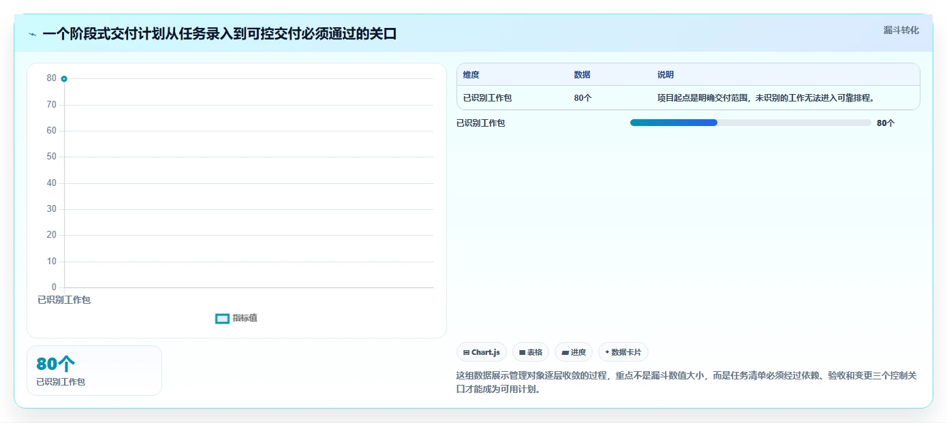Click the 已识别工作包 progress bar
The image size is (947, 423).
750,123
